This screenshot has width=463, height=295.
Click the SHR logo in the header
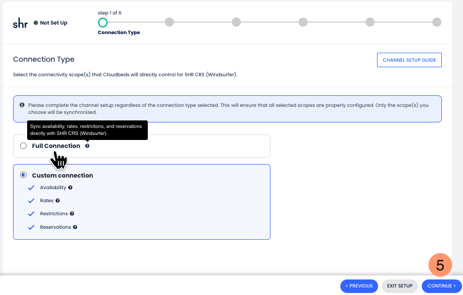[x=20, y=23]
